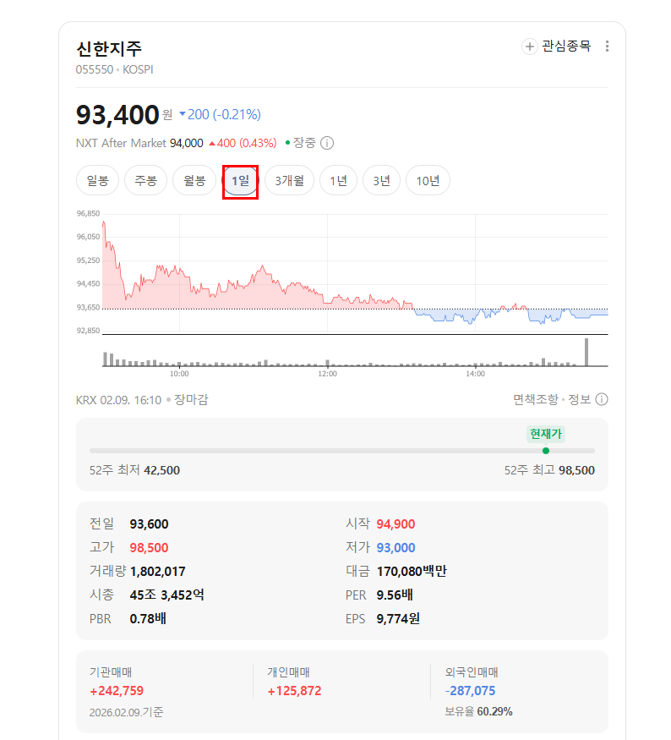Click the 시총 value 45조 3,452억
Image resolution: width=671 pixels, height=740 pixels.
point(167,595)
